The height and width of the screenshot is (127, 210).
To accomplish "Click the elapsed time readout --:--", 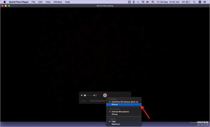I will coord(84,101).
